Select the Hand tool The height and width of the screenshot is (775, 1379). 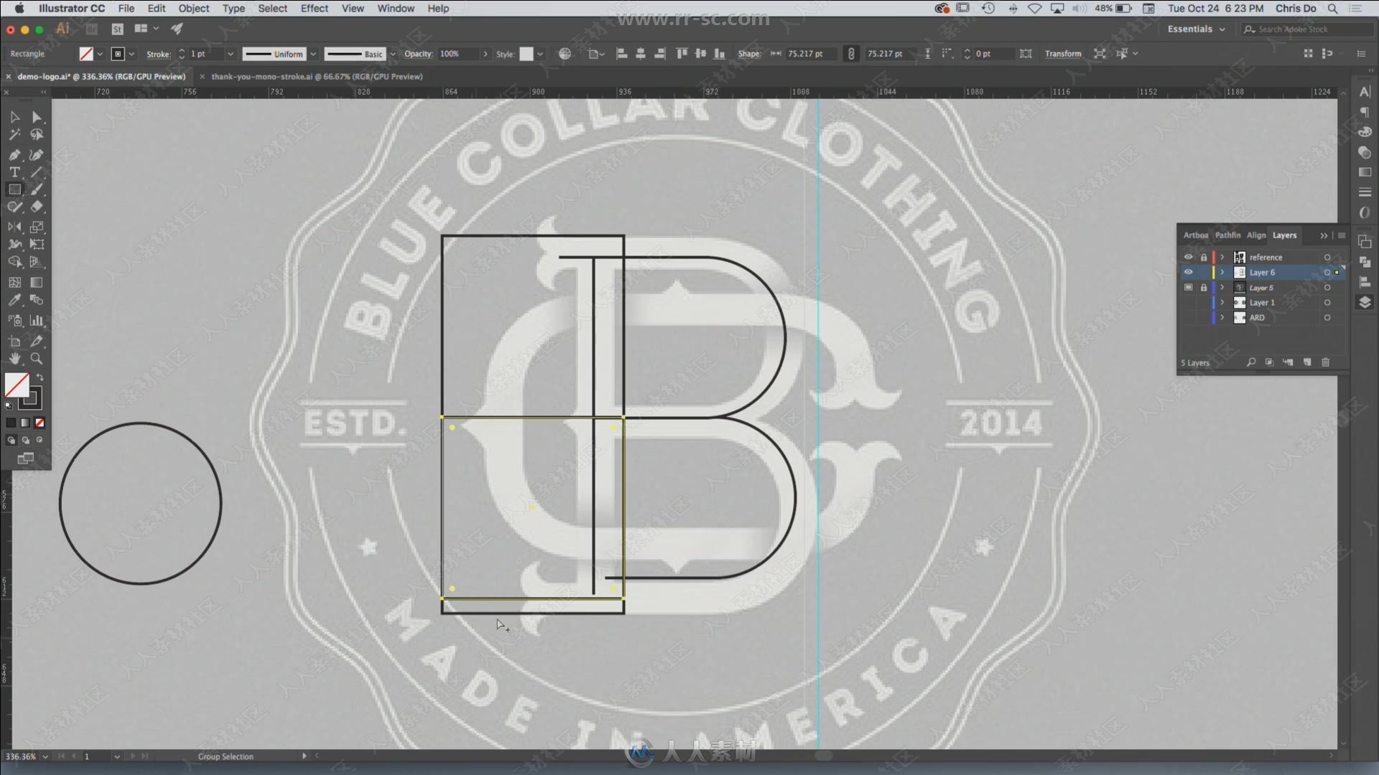[x=14, y=359]
